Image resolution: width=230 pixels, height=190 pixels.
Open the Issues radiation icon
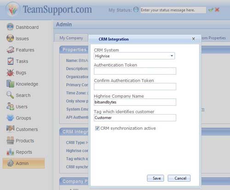tap(10, 38)
